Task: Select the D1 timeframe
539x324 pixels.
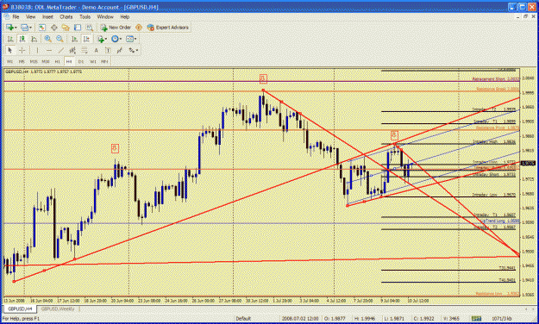Action: pos(81,61)
